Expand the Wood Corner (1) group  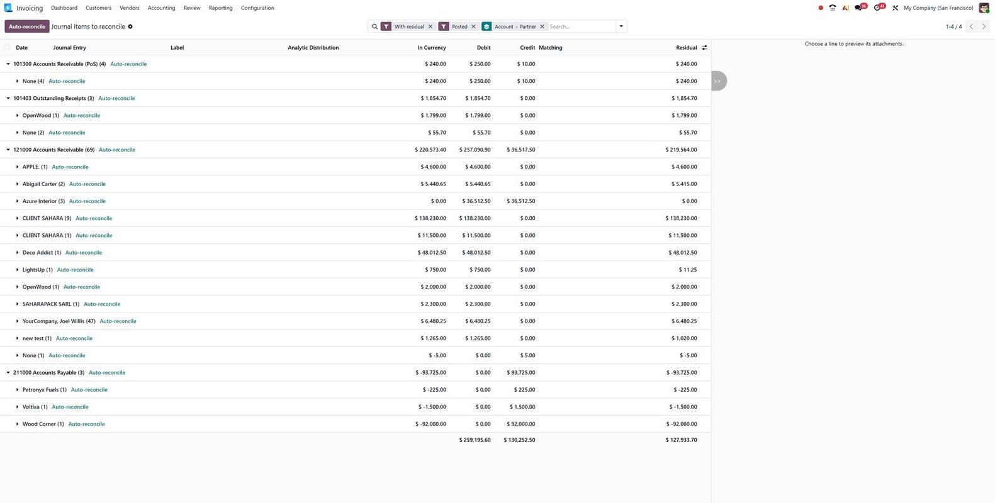18,424
